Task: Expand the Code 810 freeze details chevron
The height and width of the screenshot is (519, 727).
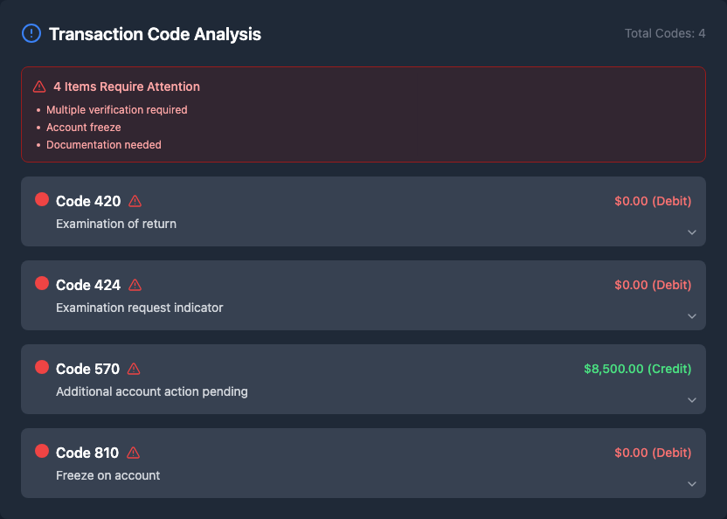Action: click(x=691, y=484)
